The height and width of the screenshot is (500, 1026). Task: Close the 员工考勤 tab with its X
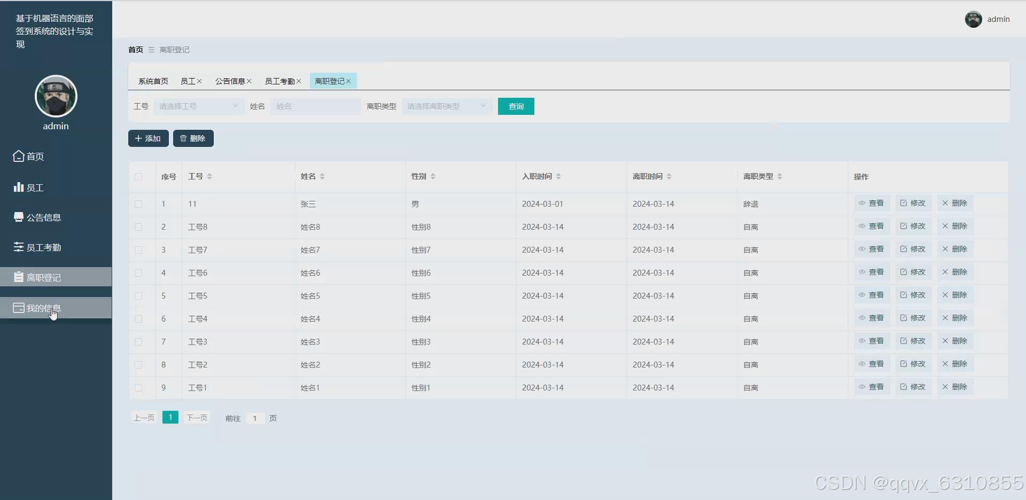coord(299,81)
